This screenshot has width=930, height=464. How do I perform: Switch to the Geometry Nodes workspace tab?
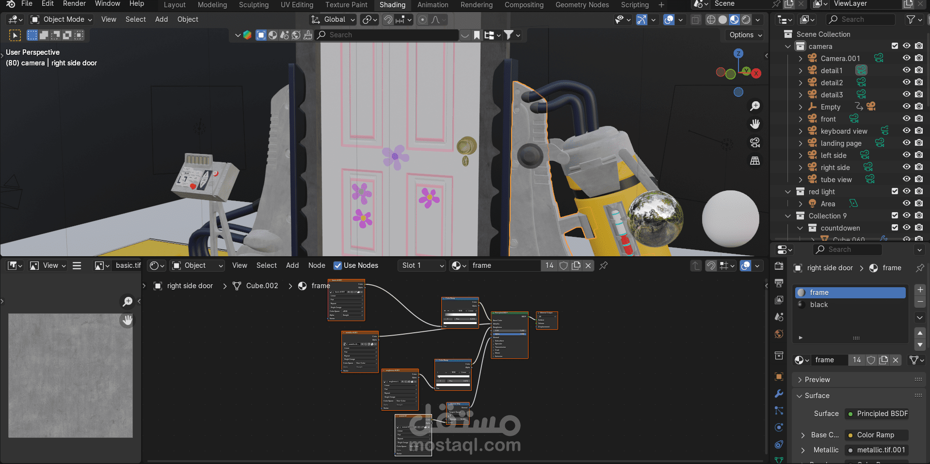point(582,5)
